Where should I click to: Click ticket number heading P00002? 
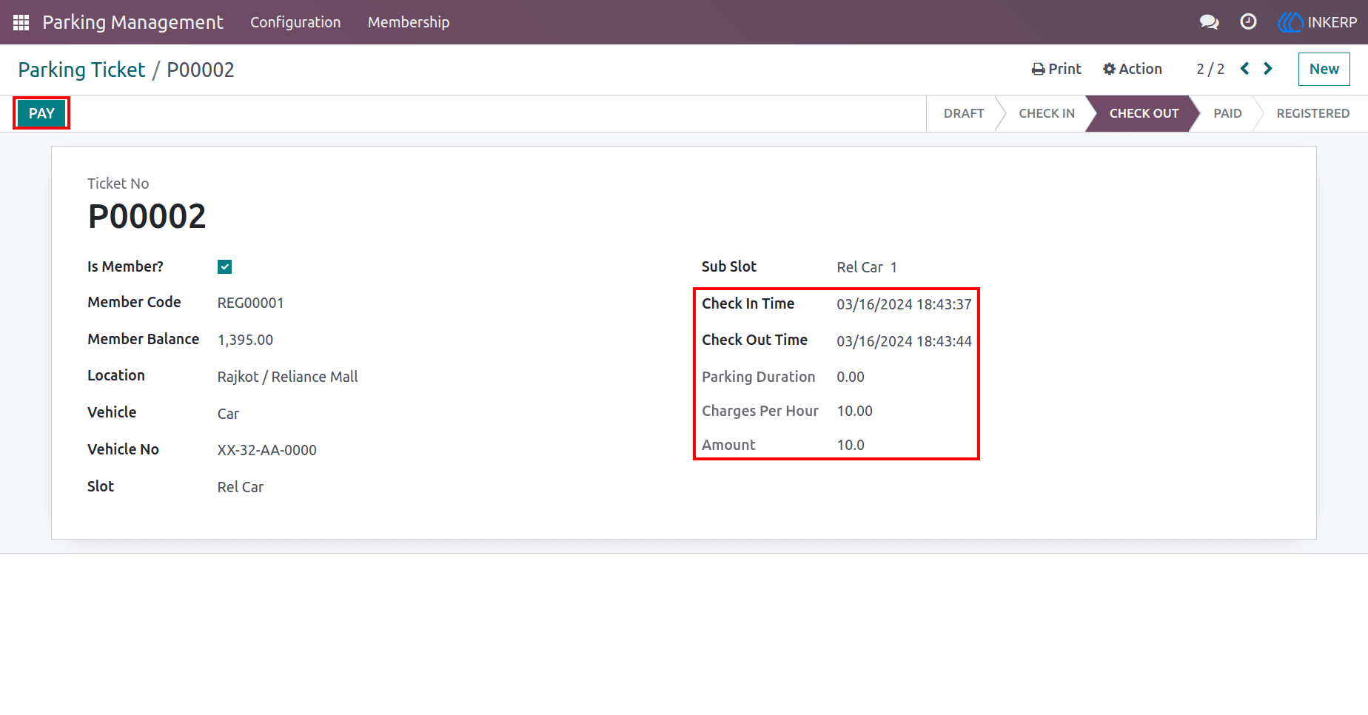[147, 217]
